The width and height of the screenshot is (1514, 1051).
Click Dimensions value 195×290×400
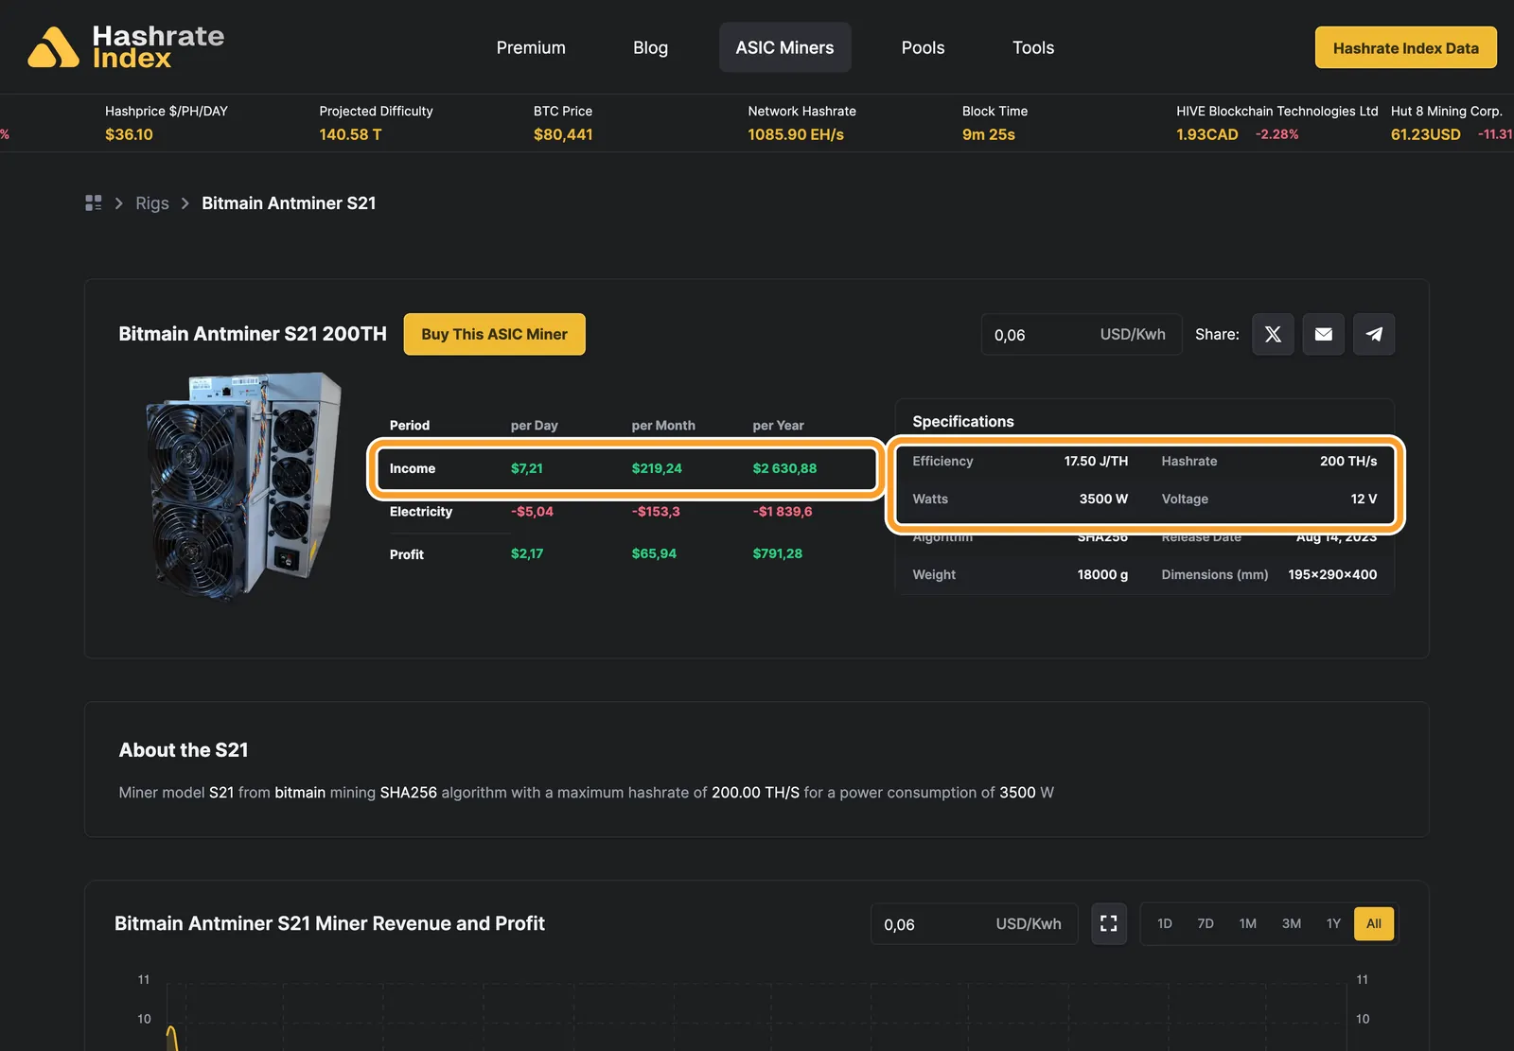1332,574
